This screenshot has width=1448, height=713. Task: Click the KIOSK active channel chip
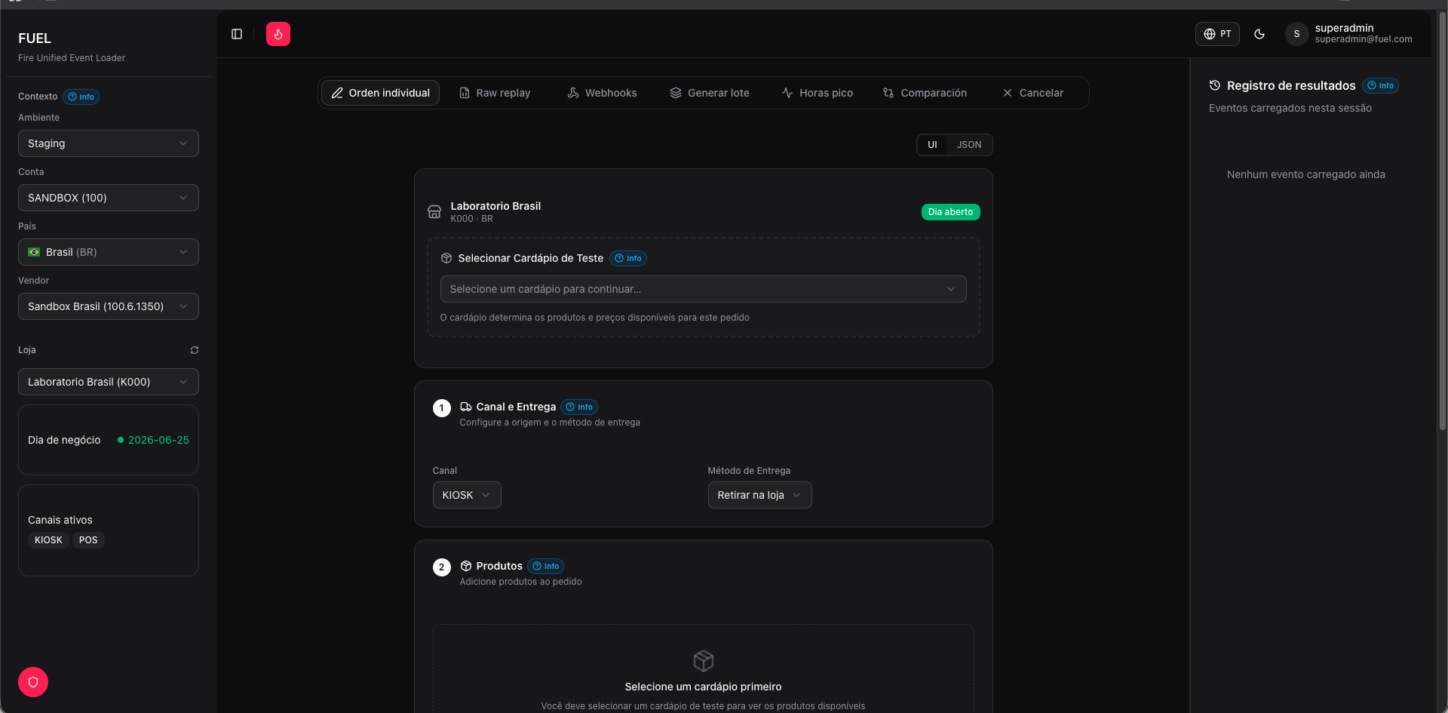48,540
